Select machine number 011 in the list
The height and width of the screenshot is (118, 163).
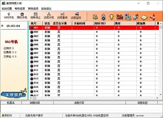[x=36, y=70]
